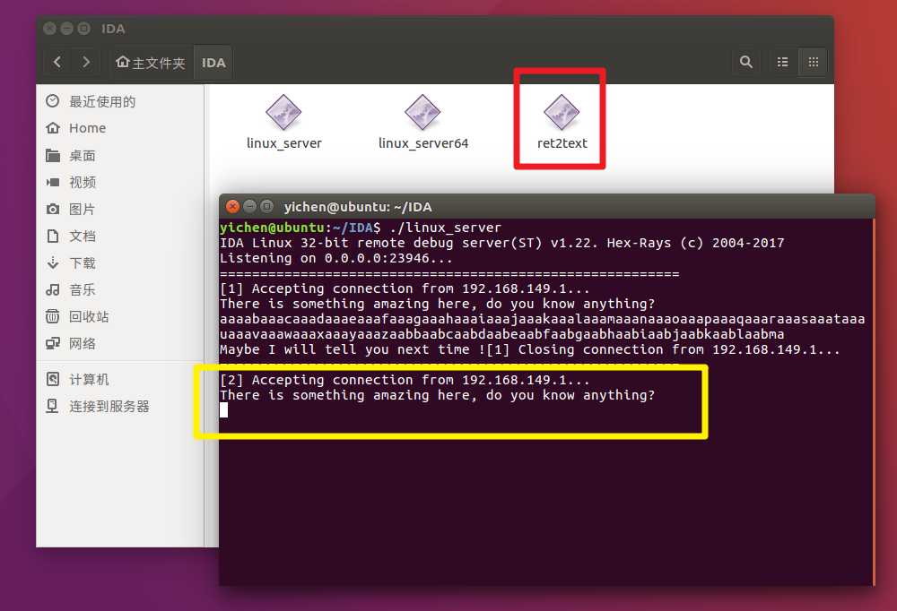The image size is (897, 611).
Task: Go forward in file manager
Action: pyautogui.click(x=86, y=62)
